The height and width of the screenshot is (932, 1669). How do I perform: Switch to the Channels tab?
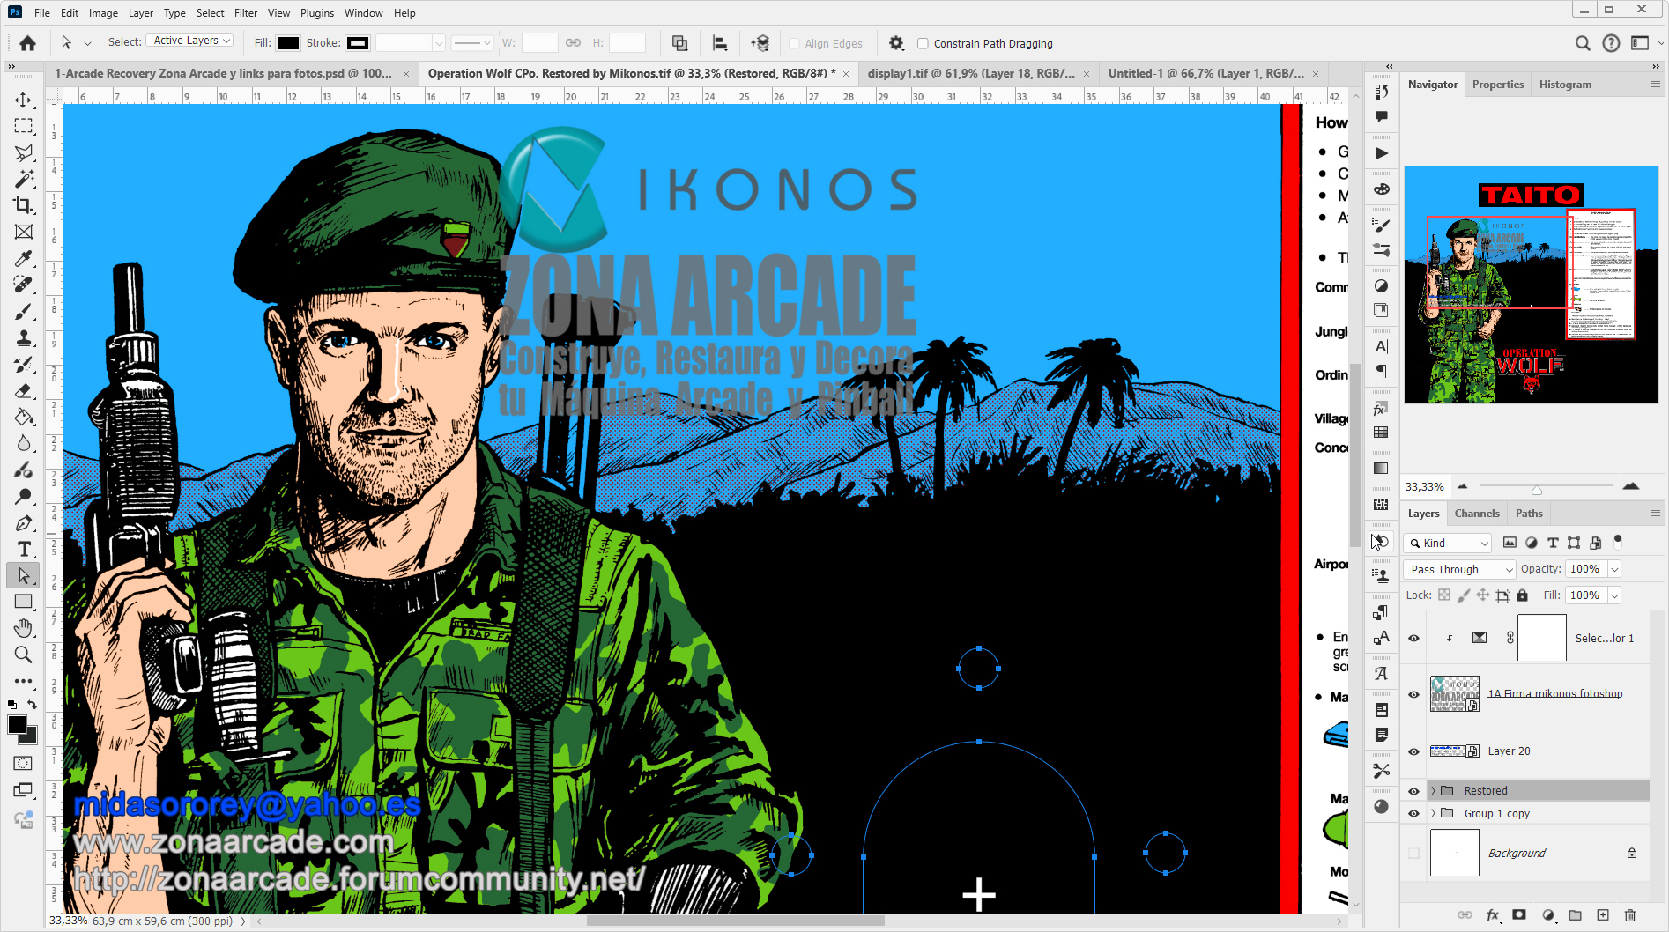[1477, 514]
